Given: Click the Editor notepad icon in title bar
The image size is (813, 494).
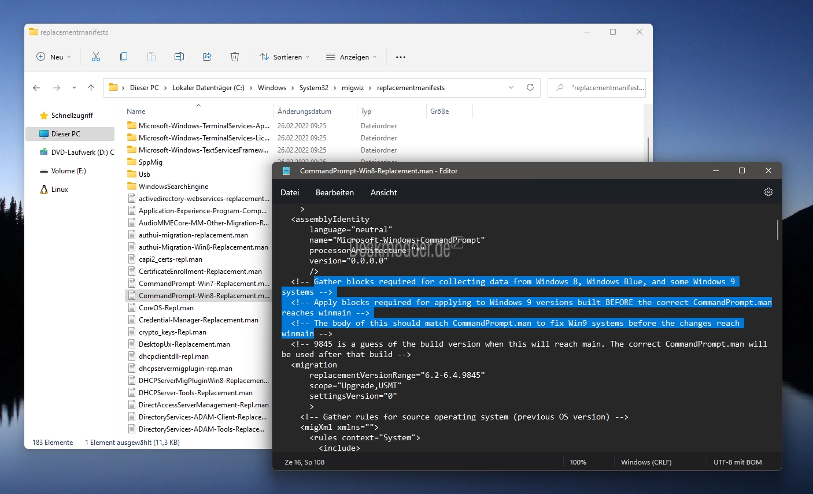Looking at the screenshot, I should coord(286,171).
